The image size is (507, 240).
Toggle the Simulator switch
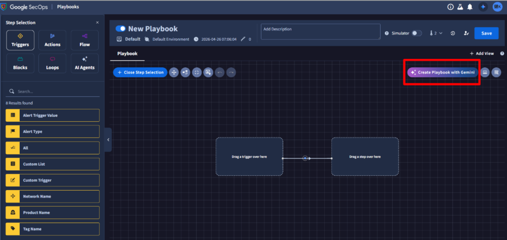click(x=416, y=33)
